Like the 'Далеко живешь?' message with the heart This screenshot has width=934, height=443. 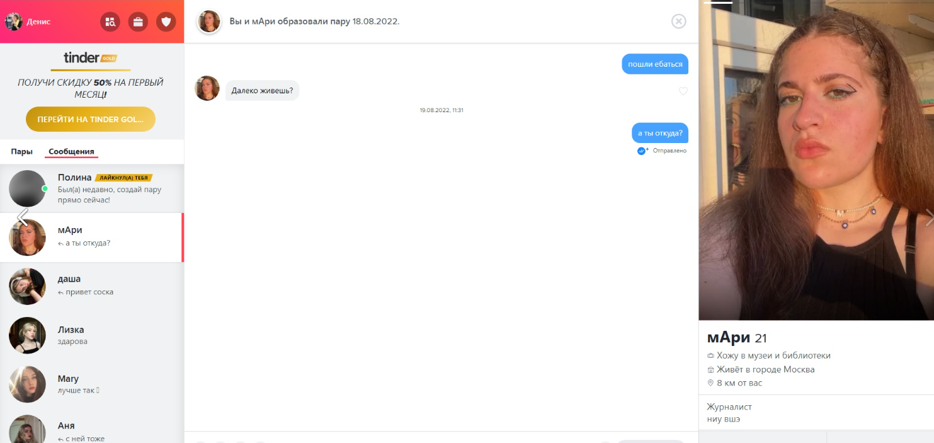tap(683, 91)
